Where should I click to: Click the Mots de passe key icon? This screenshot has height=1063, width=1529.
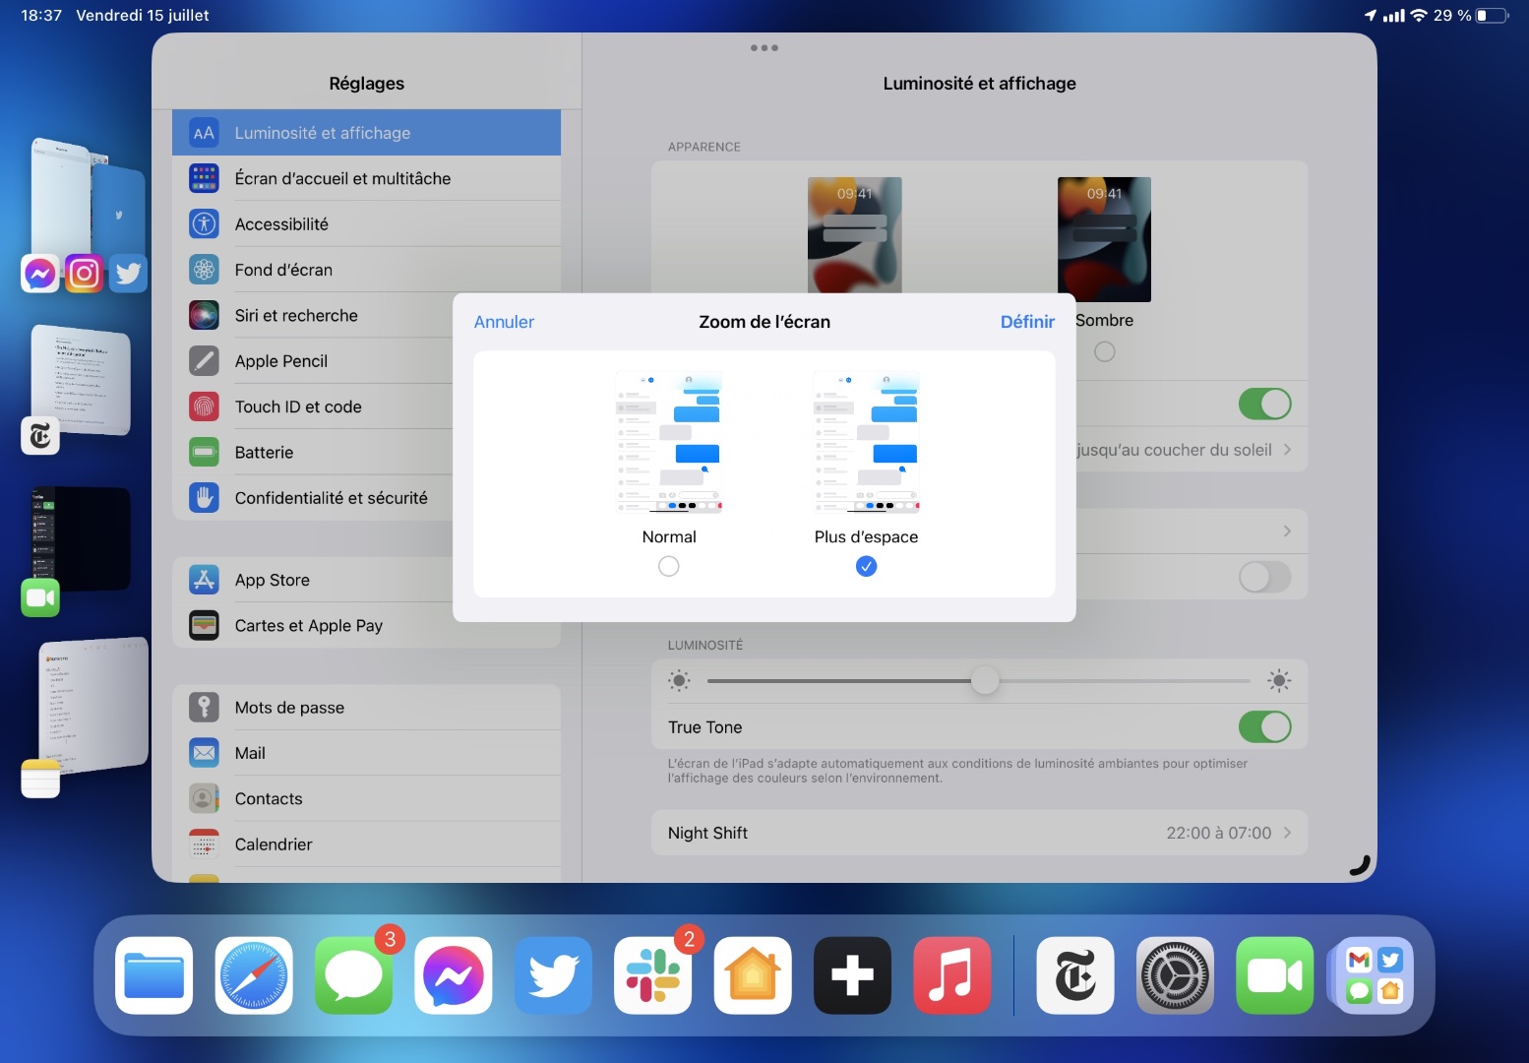pyautogui.click(x=204, y=707)
